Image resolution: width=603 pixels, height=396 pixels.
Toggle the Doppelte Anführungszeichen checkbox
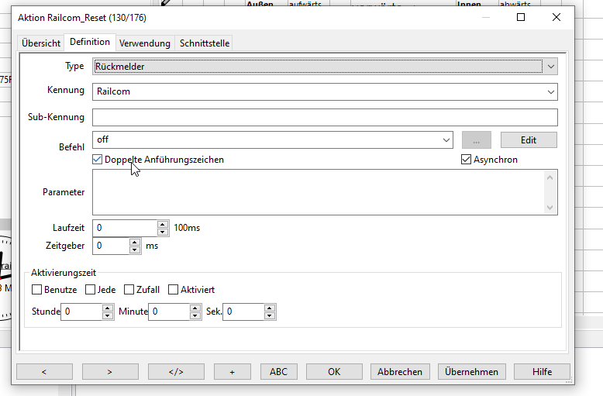(x=98, y=160)
